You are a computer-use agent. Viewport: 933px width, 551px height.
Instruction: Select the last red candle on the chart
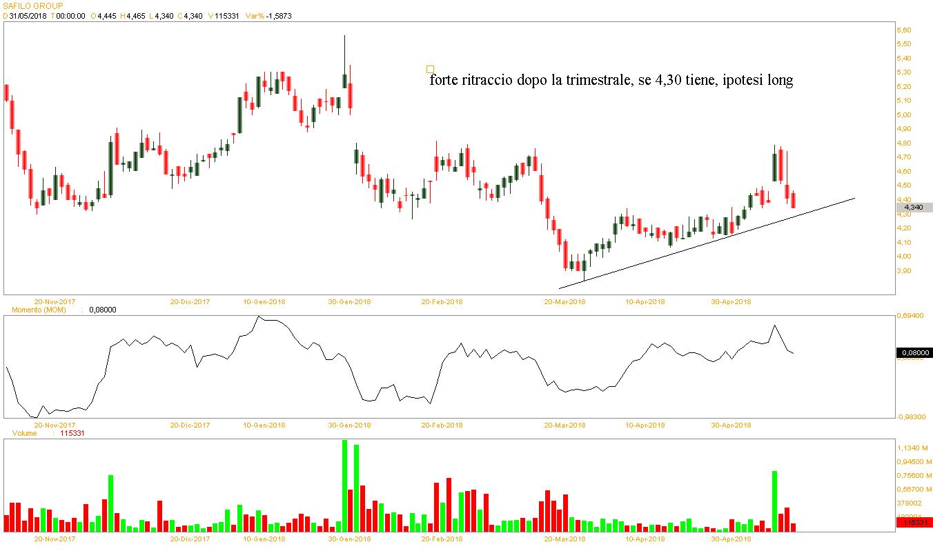793,200
